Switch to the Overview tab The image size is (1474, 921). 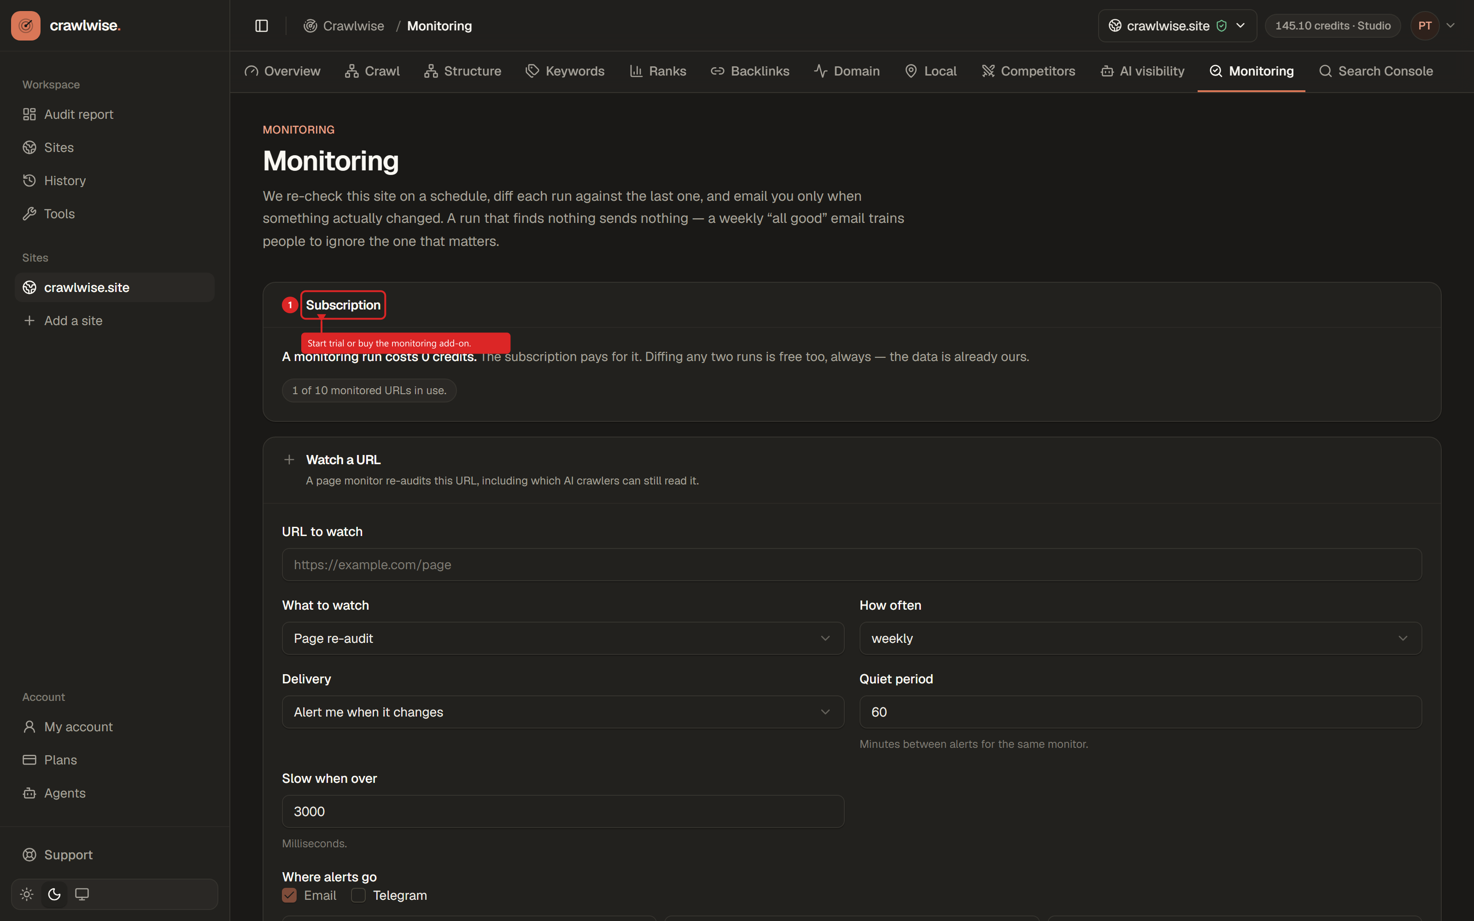point(282,71)
